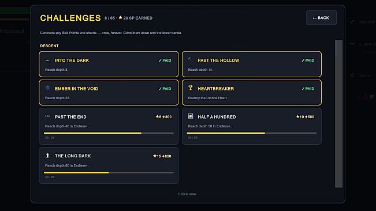The image size is (376, 211).
Task: Click the star icon beside SP Earned
Action: click(x=120, y=18)
